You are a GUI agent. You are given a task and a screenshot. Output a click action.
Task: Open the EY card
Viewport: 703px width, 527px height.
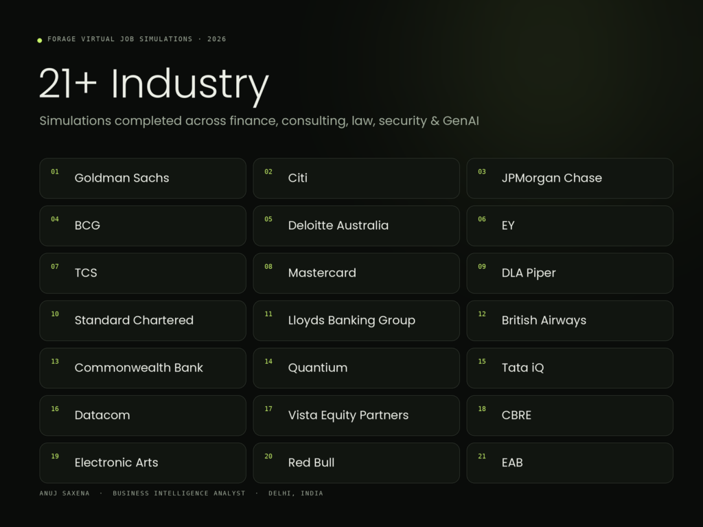[570, 226]
